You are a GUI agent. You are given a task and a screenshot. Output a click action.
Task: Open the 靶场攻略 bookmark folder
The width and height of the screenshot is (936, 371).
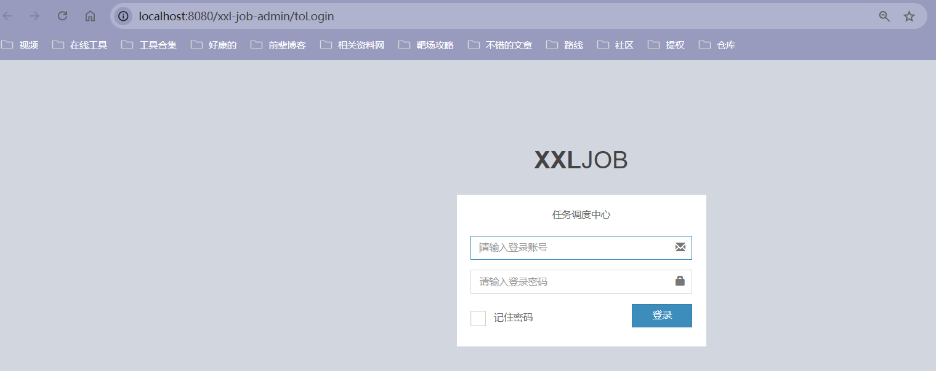coord(426,45)
